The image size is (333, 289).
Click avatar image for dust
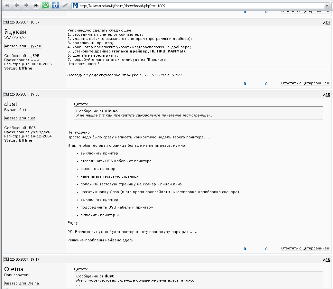point(20,118)
